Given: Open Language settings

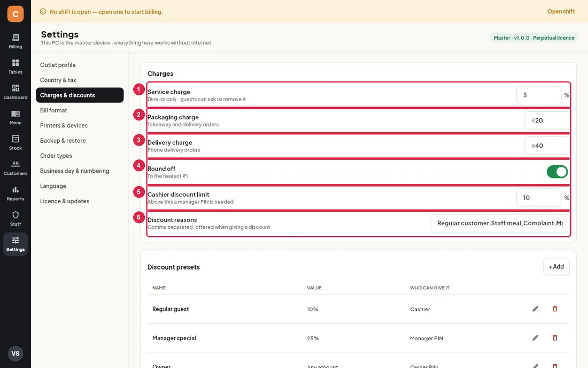Looking at the screenshot, I should 80,186.
